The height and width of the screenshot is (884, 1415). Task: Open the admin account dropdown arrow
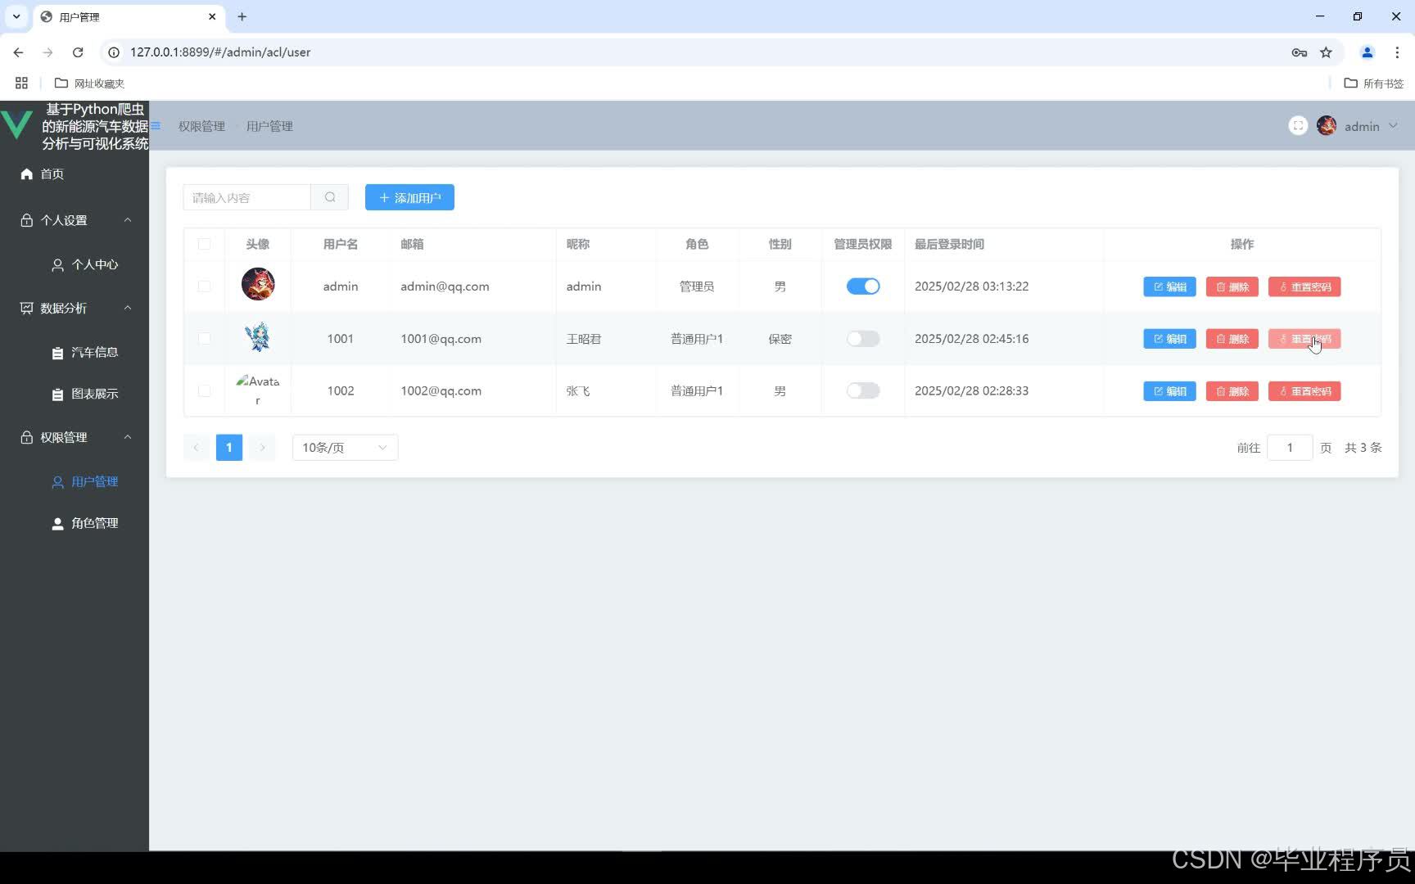[x=1393, y=126]
